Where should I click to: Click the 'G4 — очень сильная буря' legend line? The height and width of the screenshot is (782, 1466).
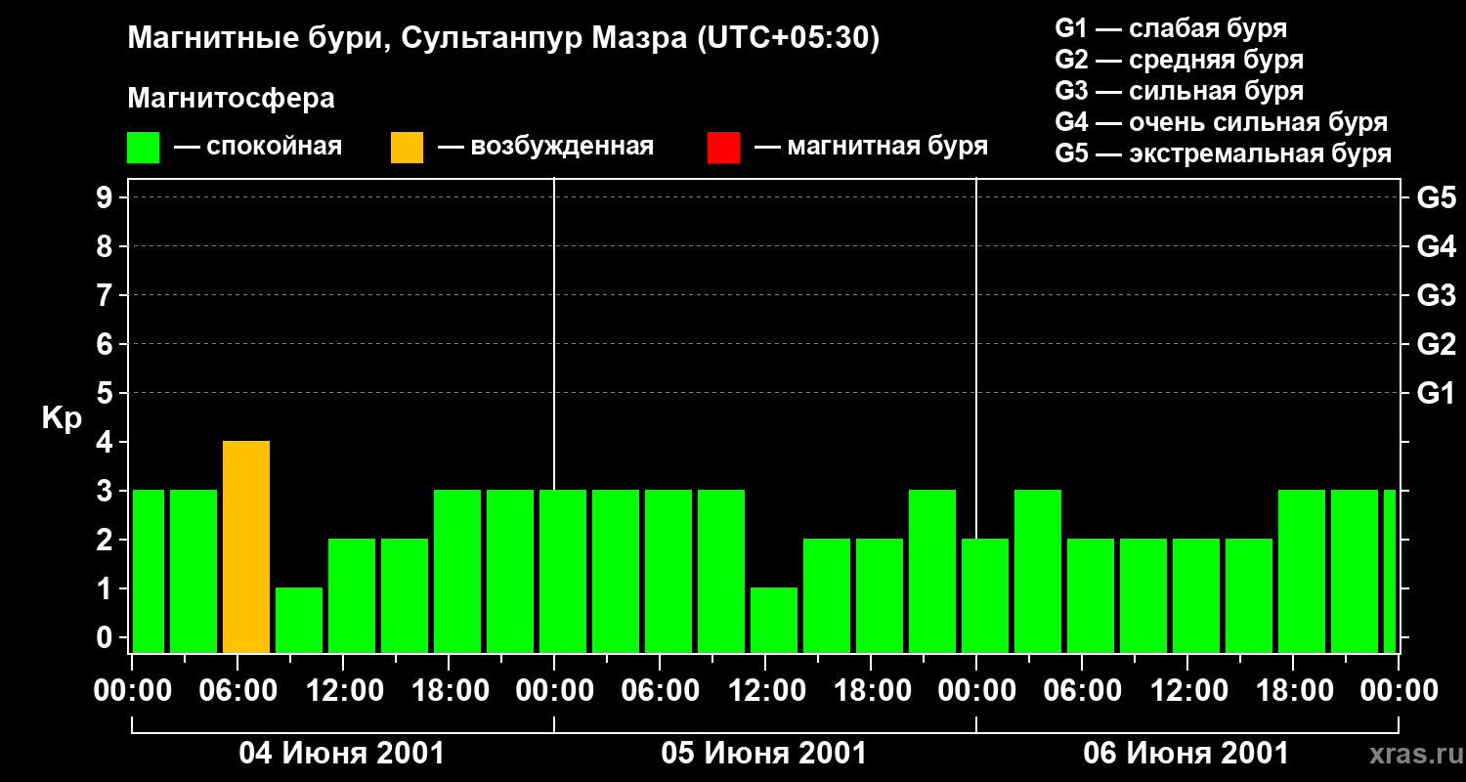1222,122
